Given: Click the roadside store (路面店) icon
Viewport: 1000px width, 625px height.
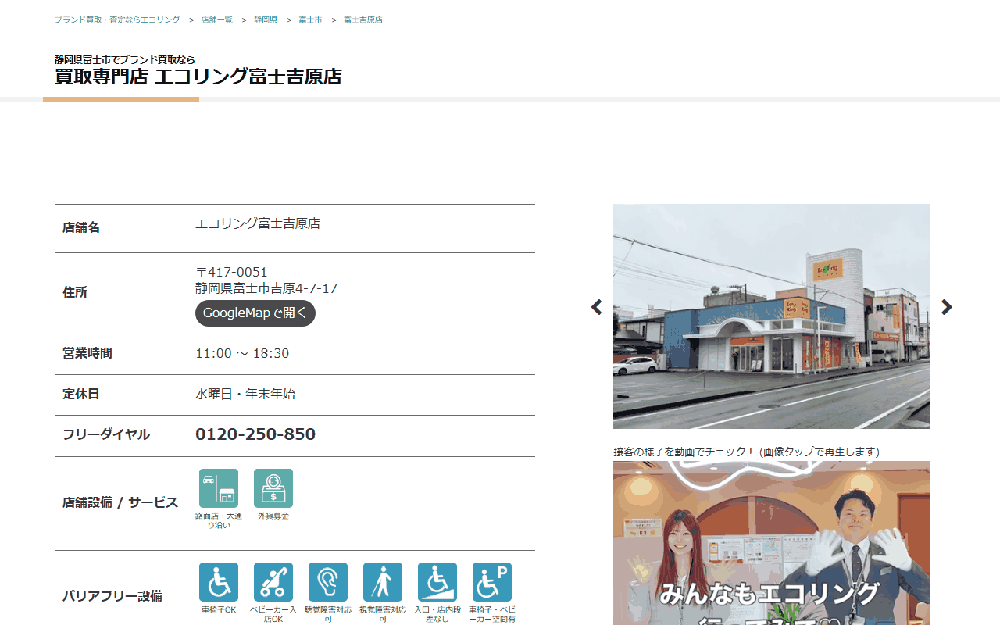Looking at the screenshot, I should click(219, 488).
